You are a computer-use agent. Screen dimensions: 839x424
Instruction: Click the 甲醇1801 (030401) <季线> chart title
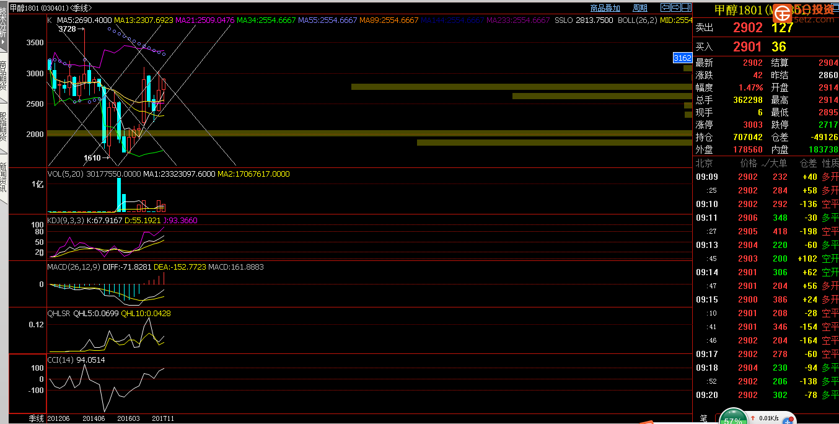(51, 8)
